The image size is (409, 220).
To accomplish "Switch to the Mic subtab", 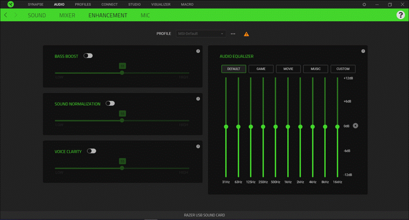I will tap(145, 15).
